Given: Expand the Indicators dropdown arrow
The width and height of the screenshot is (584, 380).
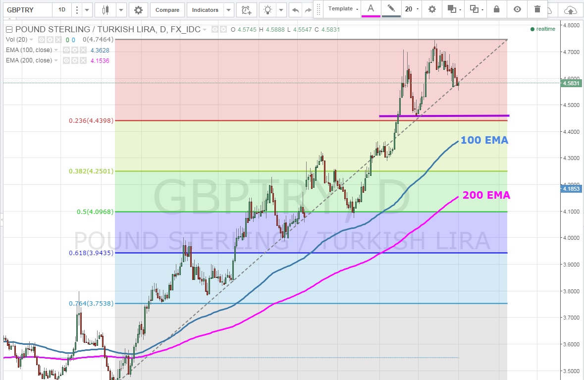Looking at the screenshot, I should point(228,10).
